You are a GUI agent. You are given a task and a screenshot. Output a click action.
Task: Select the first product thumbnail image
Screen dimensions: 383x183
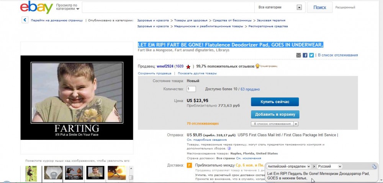[31, 173]
